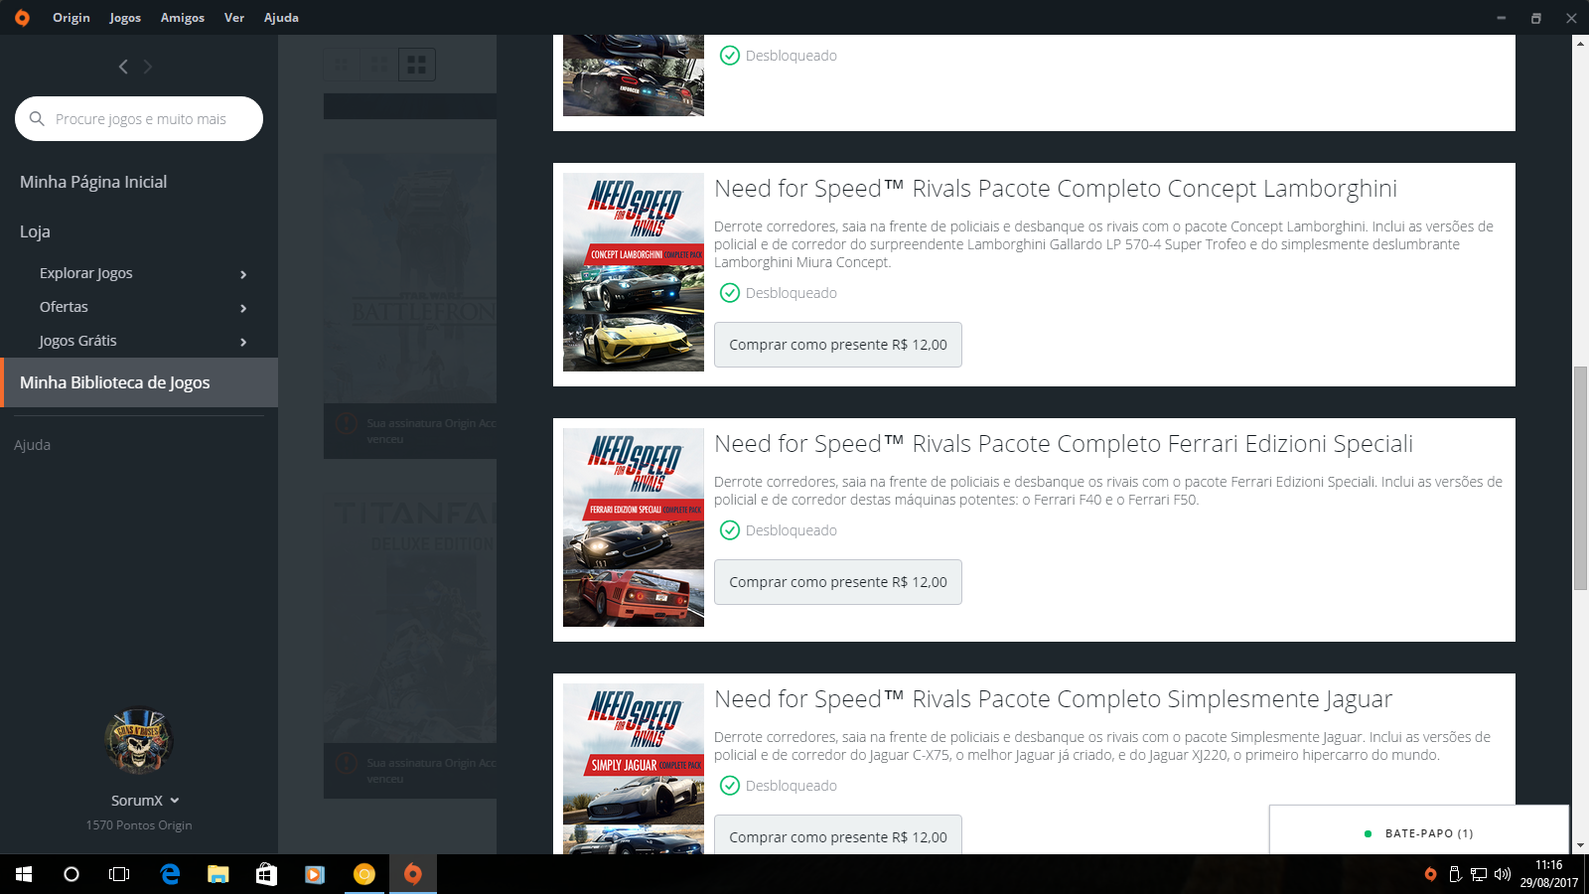Expand the Ofertas submenu arrow
The height and width of the screenshot is (894, 1589).
pos(243,308)
